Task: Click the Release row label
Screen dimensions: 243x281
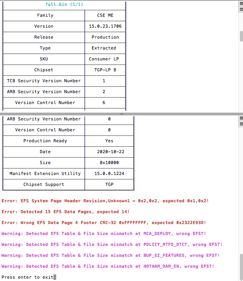Action: 44,37
